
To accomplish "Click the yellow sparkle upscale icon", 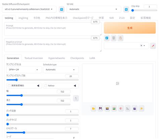I will [141, 108].
